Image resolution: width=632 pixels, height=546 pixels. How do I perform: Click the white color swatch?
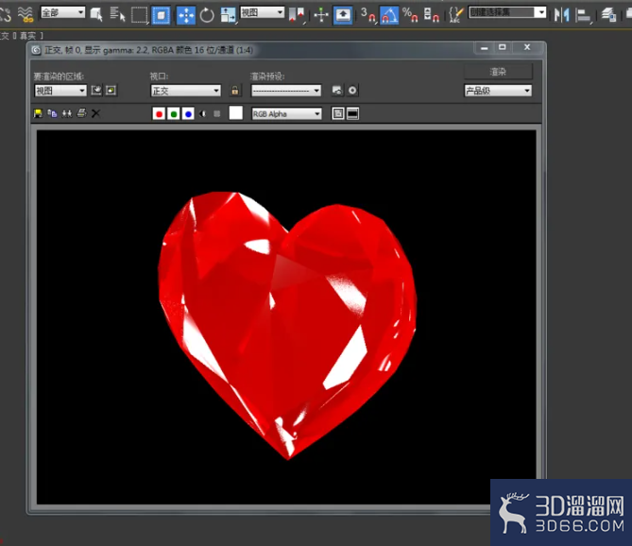point(236,112)
